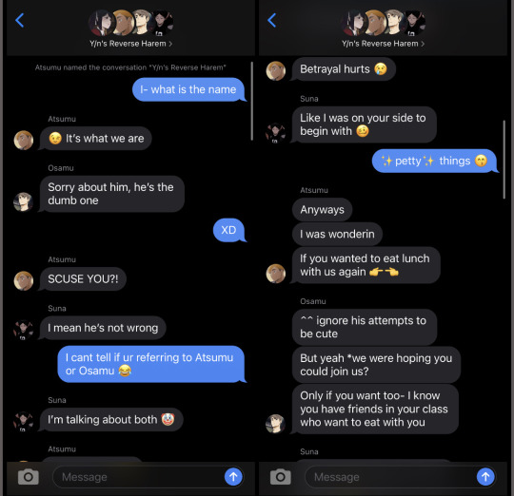
Task: Open the camera in right chat
Action: (x=280, y=477)
